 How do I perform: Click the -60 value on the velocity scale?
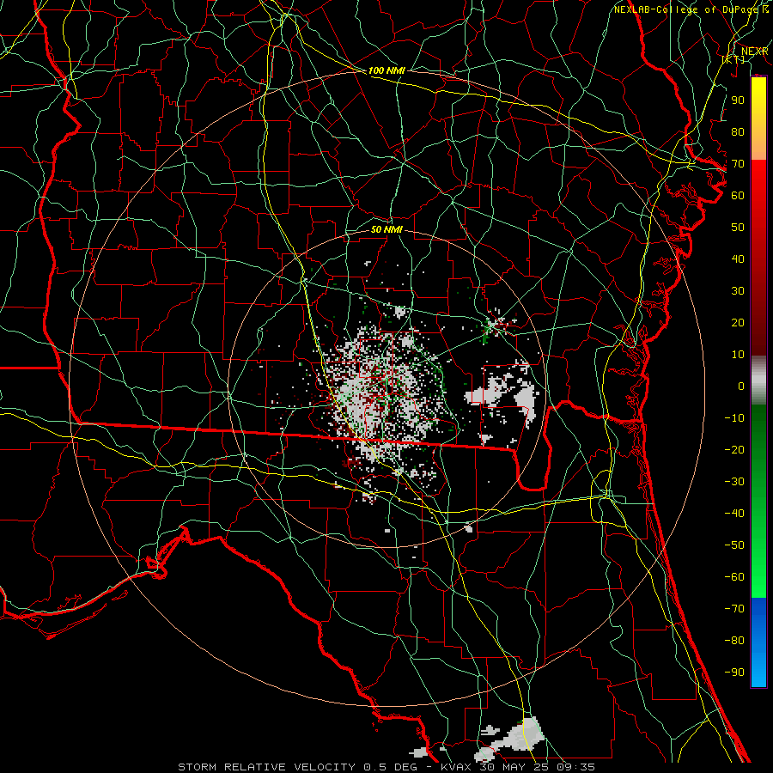(734, 577)
